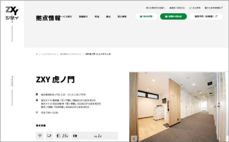Viewport: 229px width, 142px height.
Task: Open 拠点 menu item
Action: pyautogui.click(x=109, y=17)
